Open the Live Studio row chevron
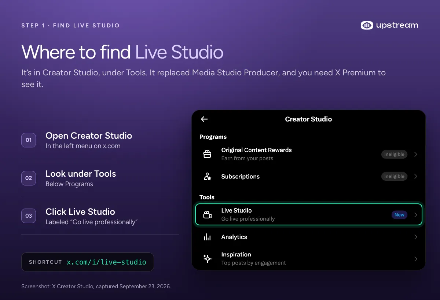 click(416, 215)
